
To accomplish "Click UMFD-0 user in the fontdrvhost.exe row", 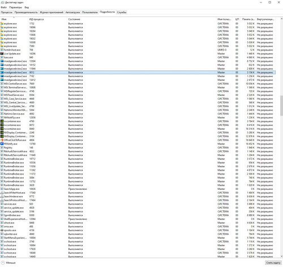I will pyautogui.click(x=222, y=50).
